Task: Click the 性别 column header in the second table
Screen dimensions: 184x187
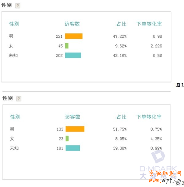Action: tap(15, 117)
